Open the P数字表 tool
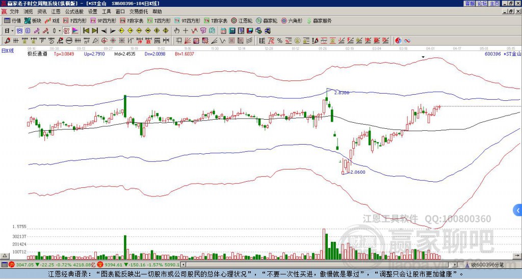Image resolution: width=522 pixels, height=279 pixels. tap(132, 20)
